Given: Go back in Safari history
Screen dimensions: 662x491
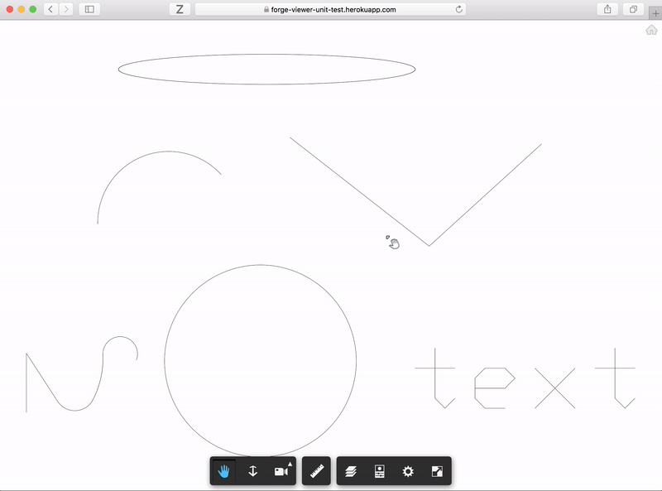Looking at the screenshot, I should tap(50, 9).
